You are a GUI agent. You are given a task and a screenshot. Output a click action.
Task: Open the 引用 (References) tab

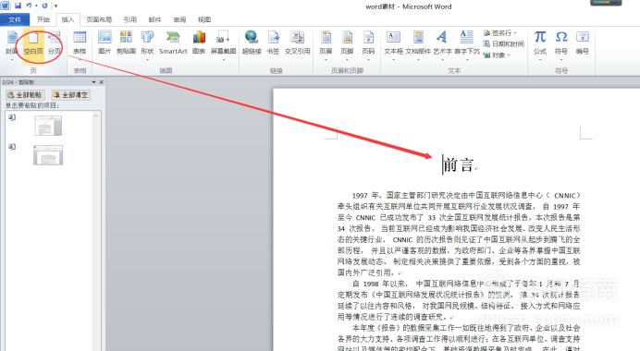pos(129,19)
